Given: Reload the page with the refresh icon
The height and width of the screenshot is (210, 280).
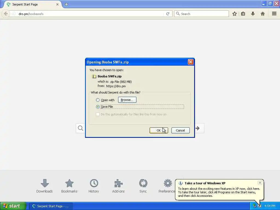Looking at the screenshot, I should tap(168, 14).
